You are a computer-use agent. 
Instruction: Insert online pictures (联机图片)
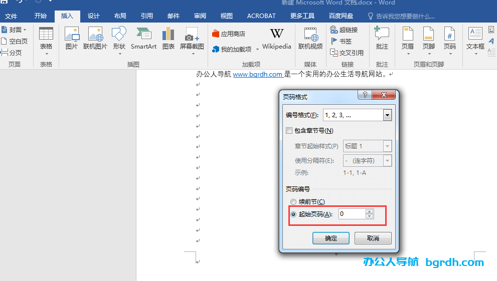pos(95,38)
